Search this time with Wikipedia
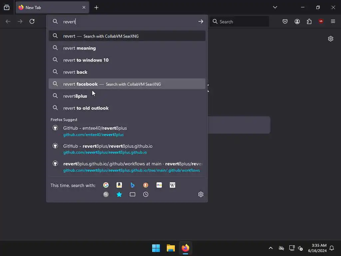The image size is (341, 256). [172, 185]
